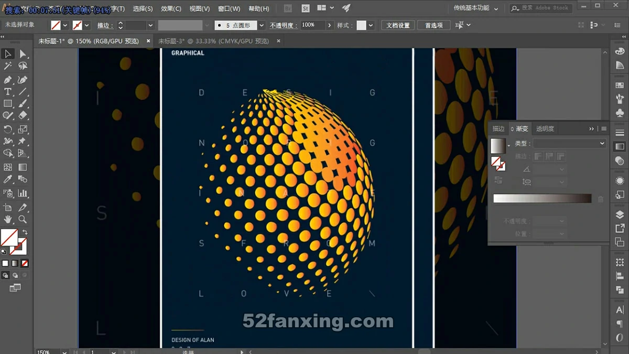
Task: Click the gradient slider bar
Action: click(542, 199)
